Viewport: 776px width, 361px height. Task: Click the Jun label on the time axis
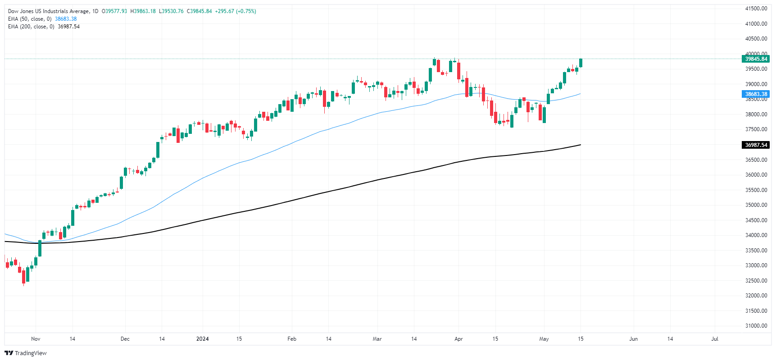[633, 339]
